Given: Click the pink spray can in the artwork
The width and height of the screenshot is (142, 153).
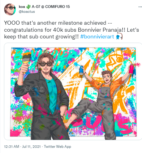Looking at the screenshot, I should tap(131, 69).
